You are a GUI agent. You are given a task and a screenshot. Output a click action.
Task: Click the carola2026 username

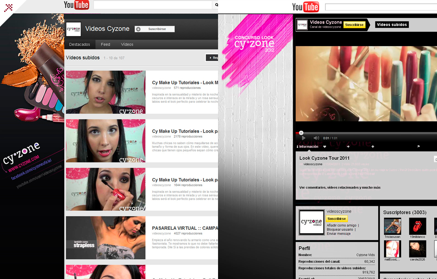click(x=418, y=260)
